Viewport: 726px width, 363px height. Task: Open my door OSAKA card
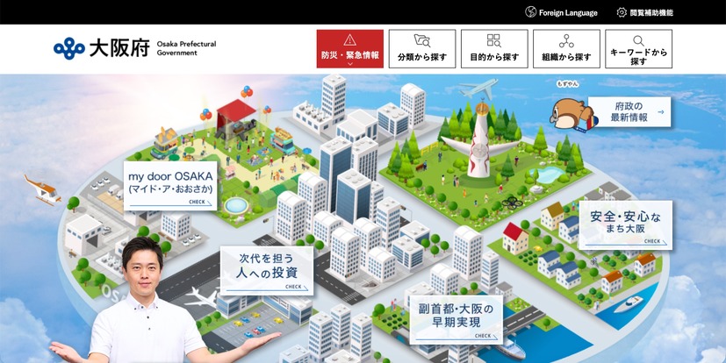[x=170, y=186]
